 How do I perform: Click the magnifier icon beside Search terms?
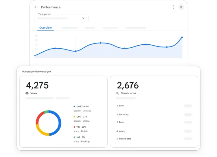pyautogui.click(x=118, y=93)
